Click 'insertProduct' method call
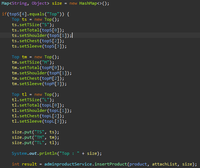200x168 pixels. (x=111, y=164)
